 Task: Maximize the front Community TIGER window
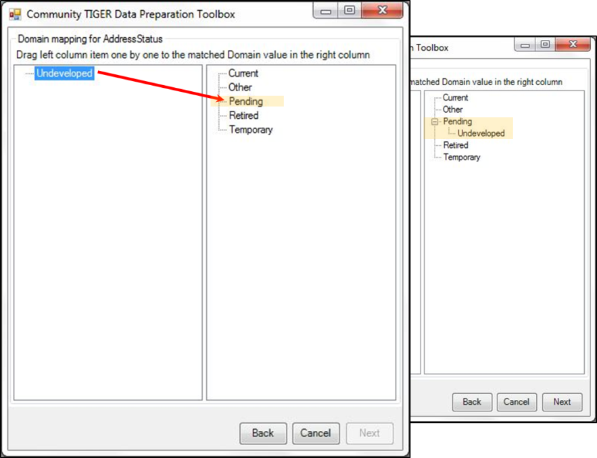pyautogui.click(x=349, y=11)
